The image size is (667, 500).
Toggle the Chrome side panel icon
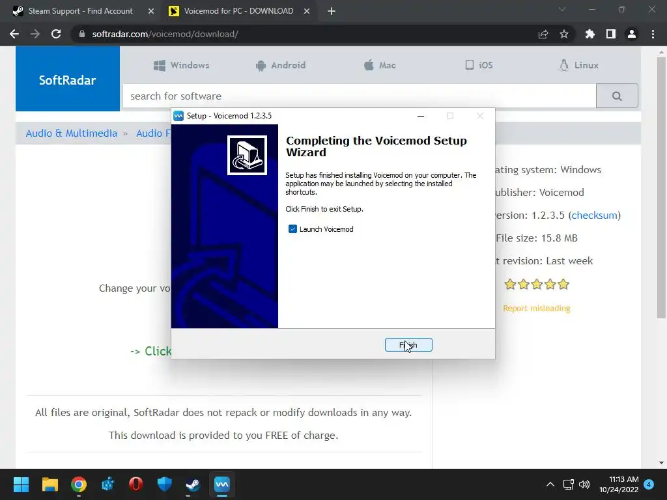(611, 34)
